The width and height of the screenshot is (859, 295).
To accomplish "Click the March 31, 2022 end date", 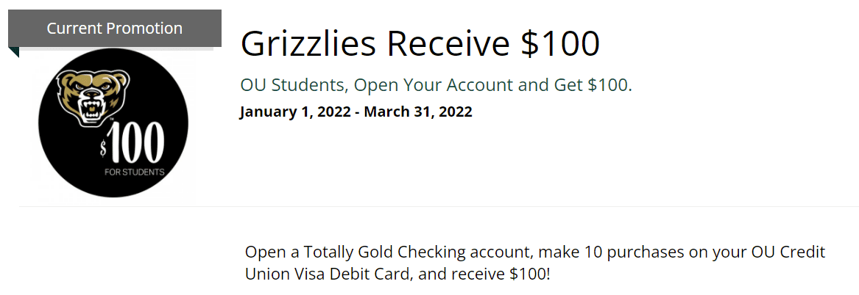I will (x=418, y=112).
